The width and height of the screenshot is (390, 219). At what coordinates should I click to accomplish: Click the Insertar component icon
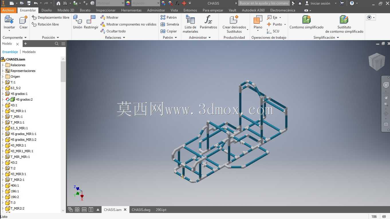[x=9, y=20]
